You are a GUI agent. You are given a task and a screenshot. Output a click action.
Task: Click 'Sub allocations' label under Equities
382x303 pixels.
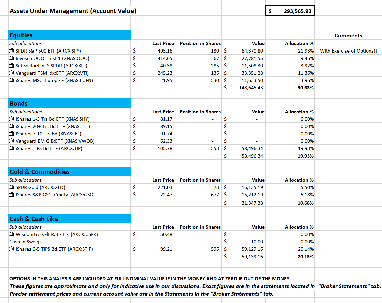26,43
